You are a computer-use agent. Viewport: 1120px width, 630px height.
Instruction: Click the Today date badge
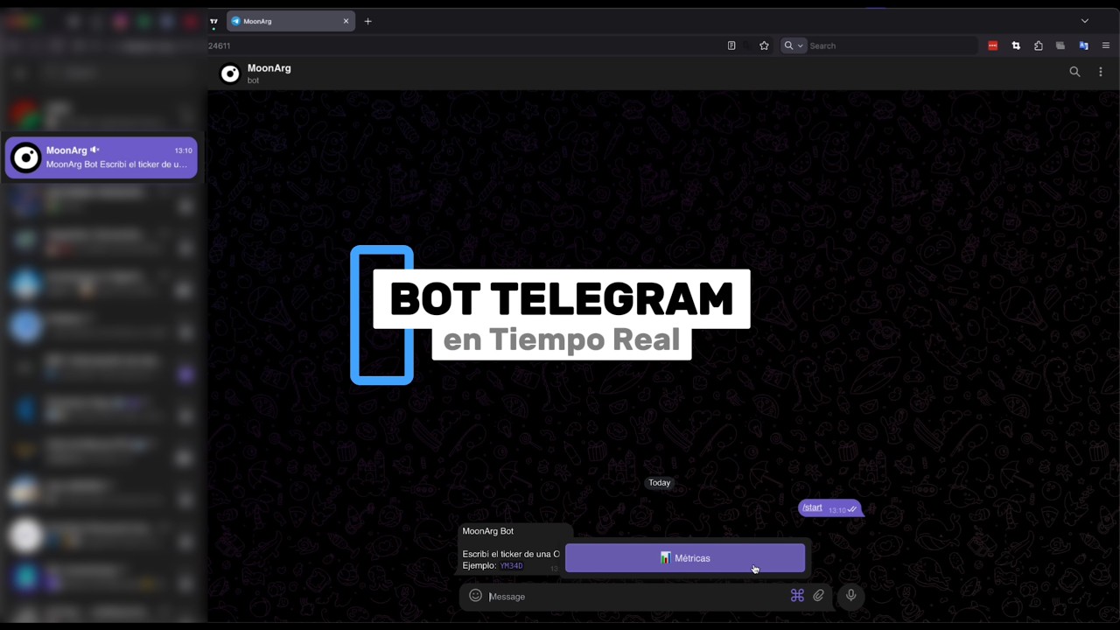pyautogui.click(x=660, y=483)
